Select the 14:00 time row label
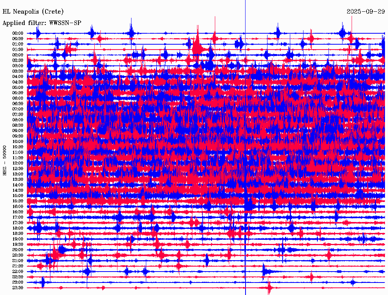The height and width of the screenshot is (295, 388). pos(18,185)
